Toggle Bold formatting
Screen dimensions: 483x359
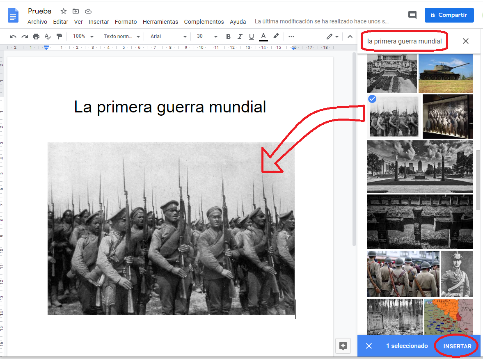coord(229,37)
